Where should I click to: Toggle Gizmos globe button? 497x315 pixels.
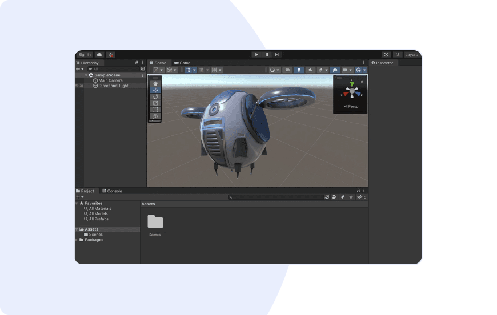[359, 70]
